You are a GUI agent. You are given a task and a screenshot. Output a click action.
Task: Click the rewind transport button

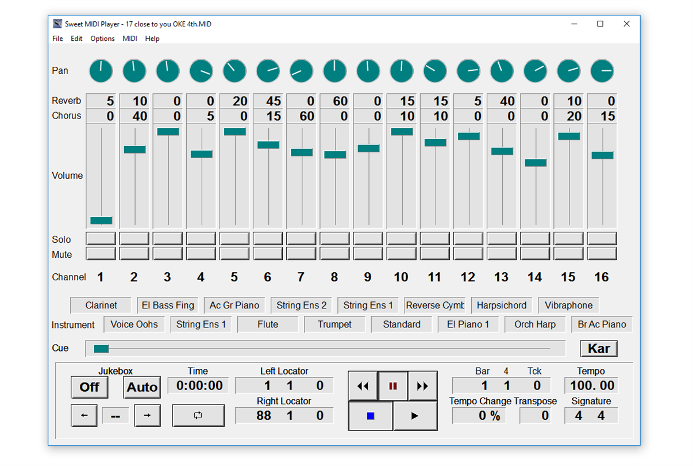pyautogui.click(x=363, y=386)
